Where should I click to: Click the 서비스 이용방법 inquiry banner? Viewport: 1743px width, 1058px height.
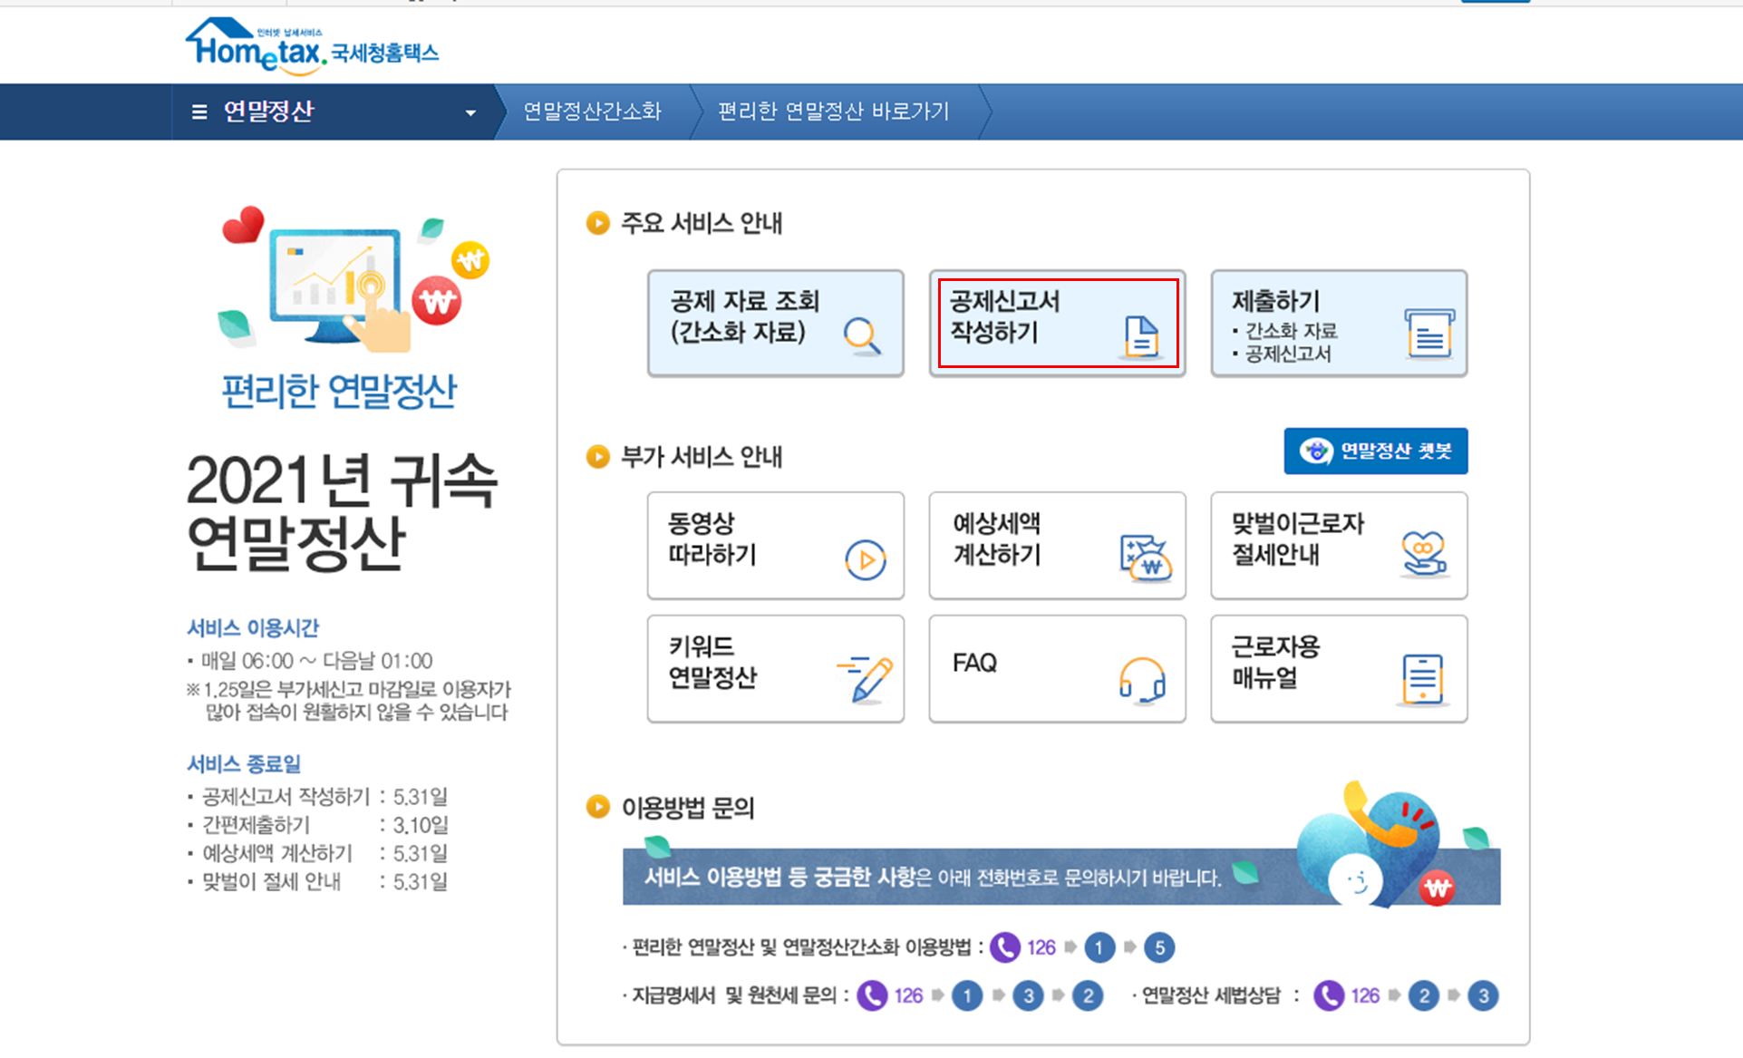[x=934, y=877]
